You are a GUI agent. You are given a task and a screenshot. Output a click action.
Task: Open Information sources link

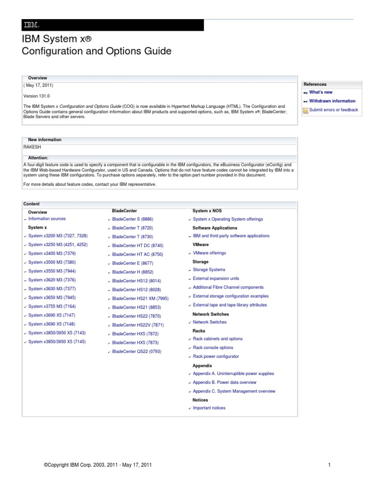point(47,219)
